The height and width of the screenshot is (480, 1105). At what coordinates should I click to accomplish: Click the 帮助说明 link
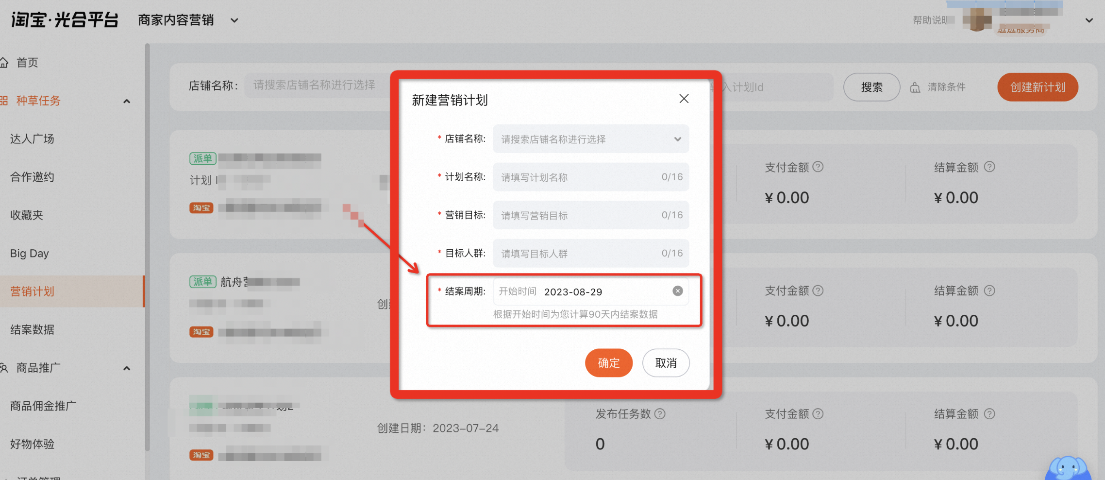930,20
